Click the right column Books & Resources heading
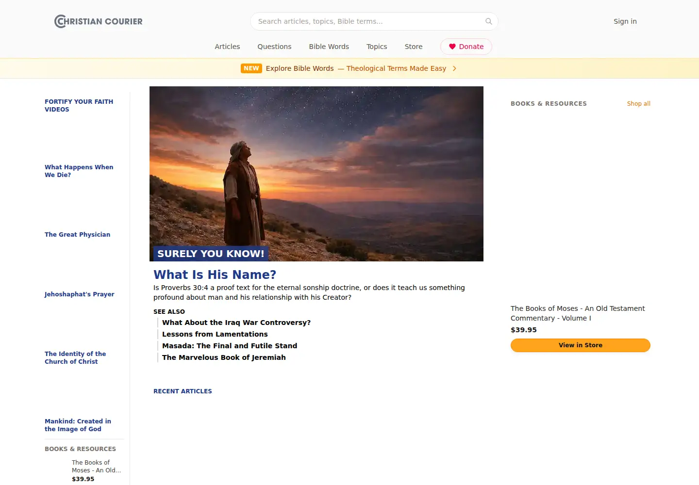The image size is (699, 485). tap(549, 103)
